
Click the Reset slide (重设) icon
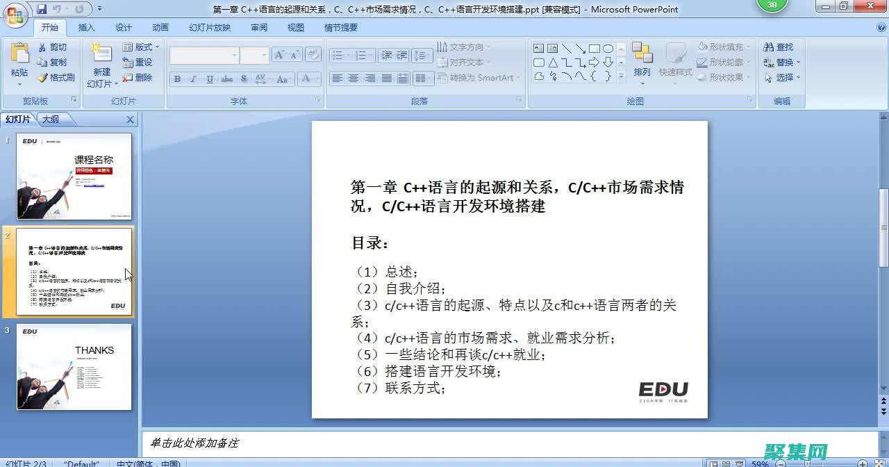[x=139, y=62]
